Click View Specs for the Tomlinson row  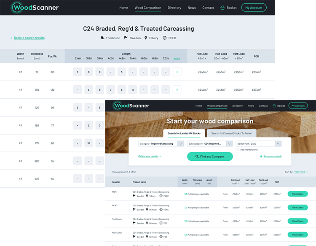click(297, 221)
